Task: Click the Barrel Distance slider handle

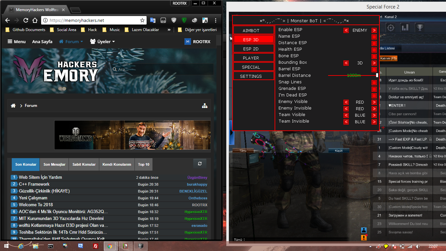Action: pyautogui.click(x=377, y=75)
